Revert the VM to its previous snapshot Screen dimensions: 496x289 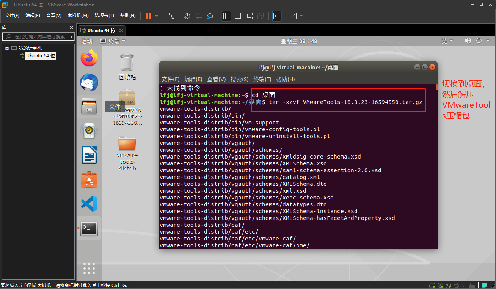199,16
